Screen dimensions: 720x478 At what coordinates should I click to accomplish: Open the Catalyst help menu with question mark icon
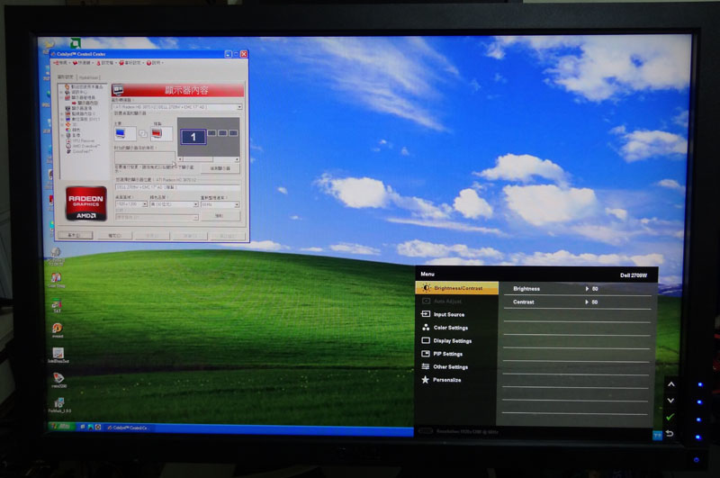click(155, 63)
